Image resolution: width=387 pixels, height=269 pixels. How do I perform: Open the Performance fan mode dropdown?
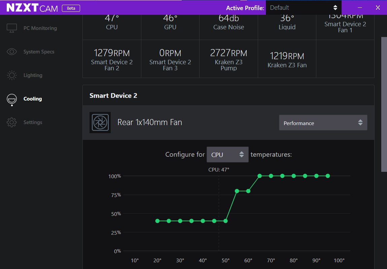[323, 122]
